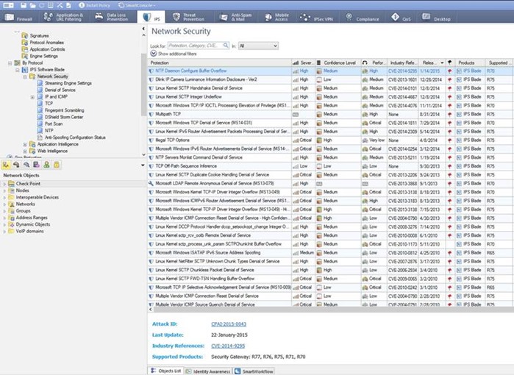Open the Anti-Spam & Mail tab
Image resolution: width=514 pixels, height=375 pixels.
tap(236, 17)
